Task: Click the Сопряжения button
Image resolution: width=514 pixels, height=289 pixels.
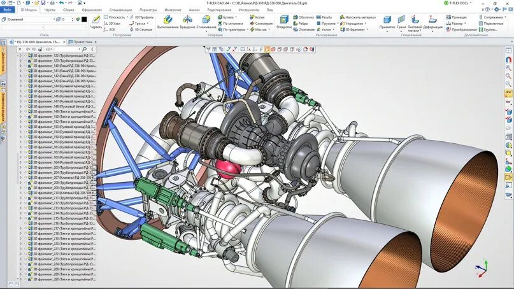Action: click(492, 17)
